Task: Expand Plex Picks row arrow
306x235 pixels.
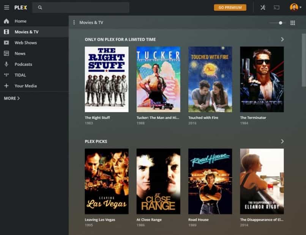Action: [282, 141]
